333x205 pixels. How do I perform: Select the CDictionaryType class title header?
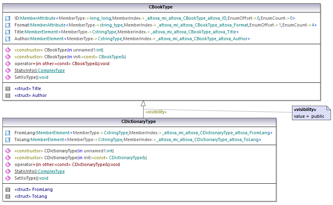click(x=139, y=121)
